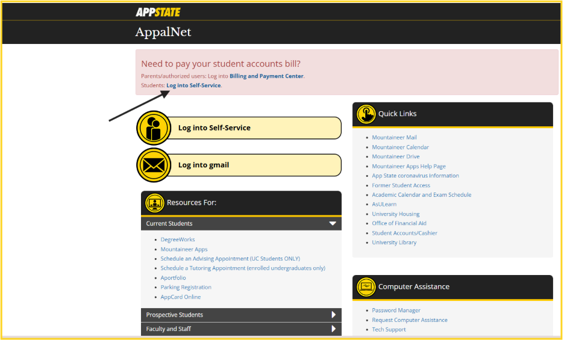
Task: Open the Student Accounts/Cashier link
Action: (x=405, y=233)
